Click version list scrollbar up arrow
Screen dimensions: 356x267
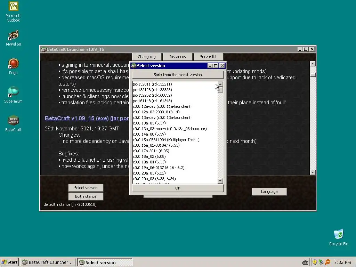[x=220, y=84]
